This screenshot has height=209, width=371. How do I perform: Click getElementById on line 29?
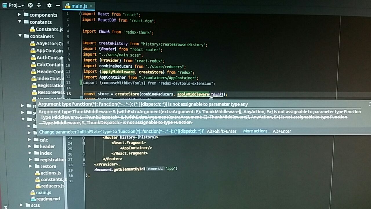[x=129, y=169]
